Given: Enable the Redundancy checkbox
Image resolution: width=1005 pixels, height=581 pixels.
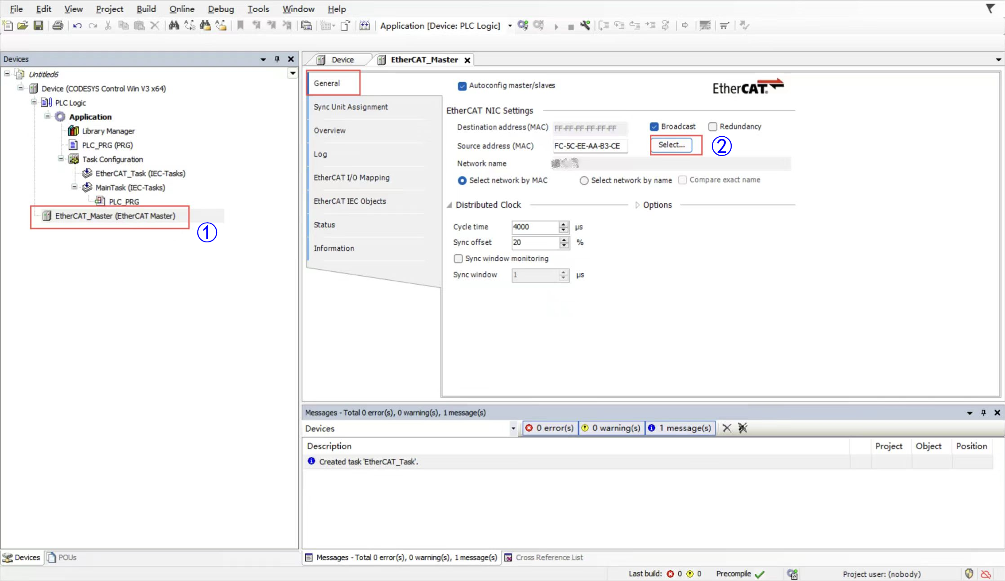Looking at the screenshot, I should click(x=713, y=127).
